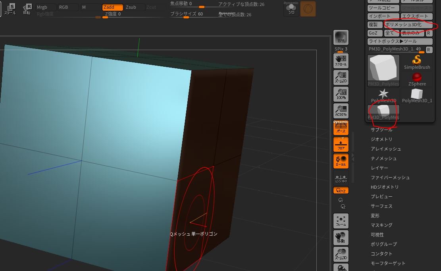Select the SimpleBrush tool icon
The width and height of the screenshot is (441, 271).
pyautogui.click(x=417, y=62)
